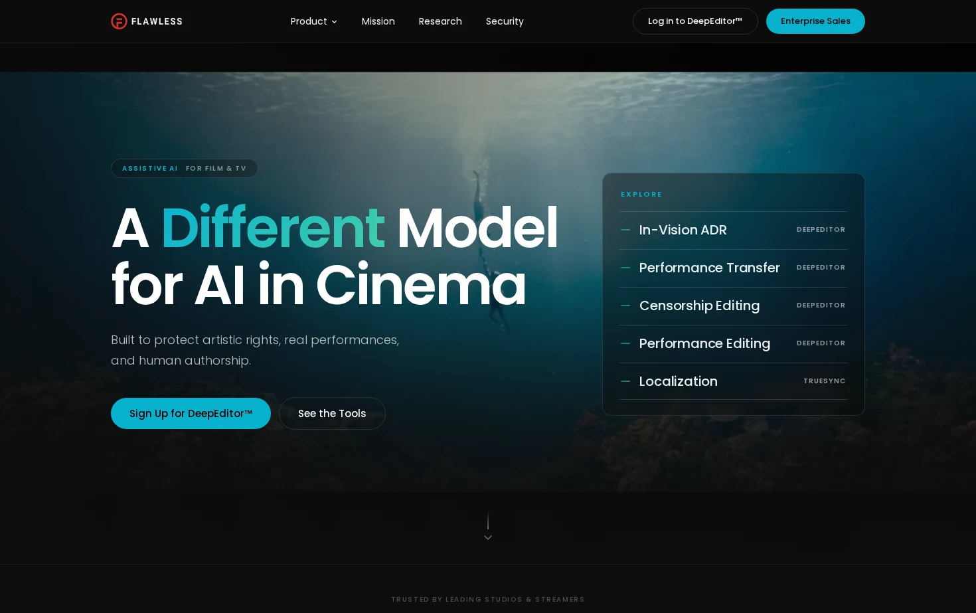
Task: Click the scroll-down arrow indicator
Action: click(x=488, y=527)
